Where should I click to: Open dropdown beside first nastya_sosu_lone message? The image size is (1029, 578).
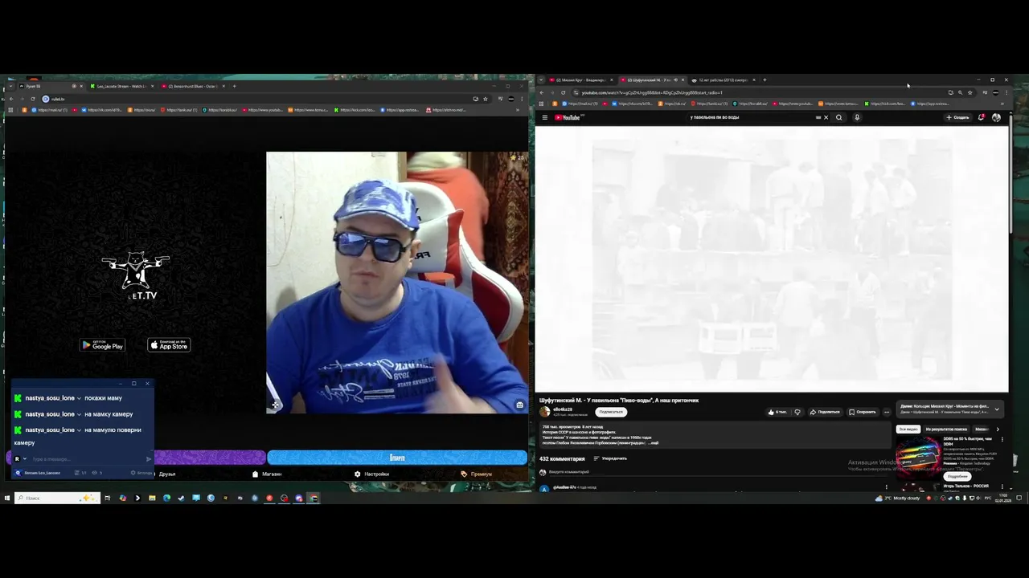pos(79,398)
